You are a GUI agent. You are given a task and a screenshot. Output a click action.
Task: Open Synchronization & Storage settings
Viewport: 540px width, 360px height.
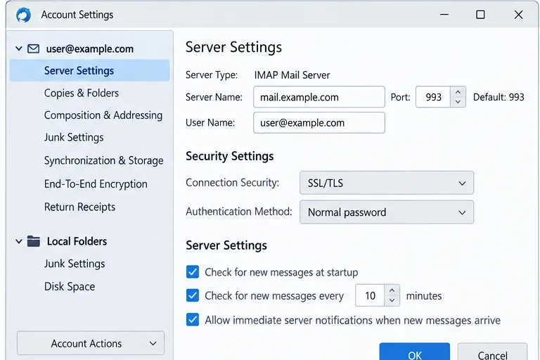(103, 160)
